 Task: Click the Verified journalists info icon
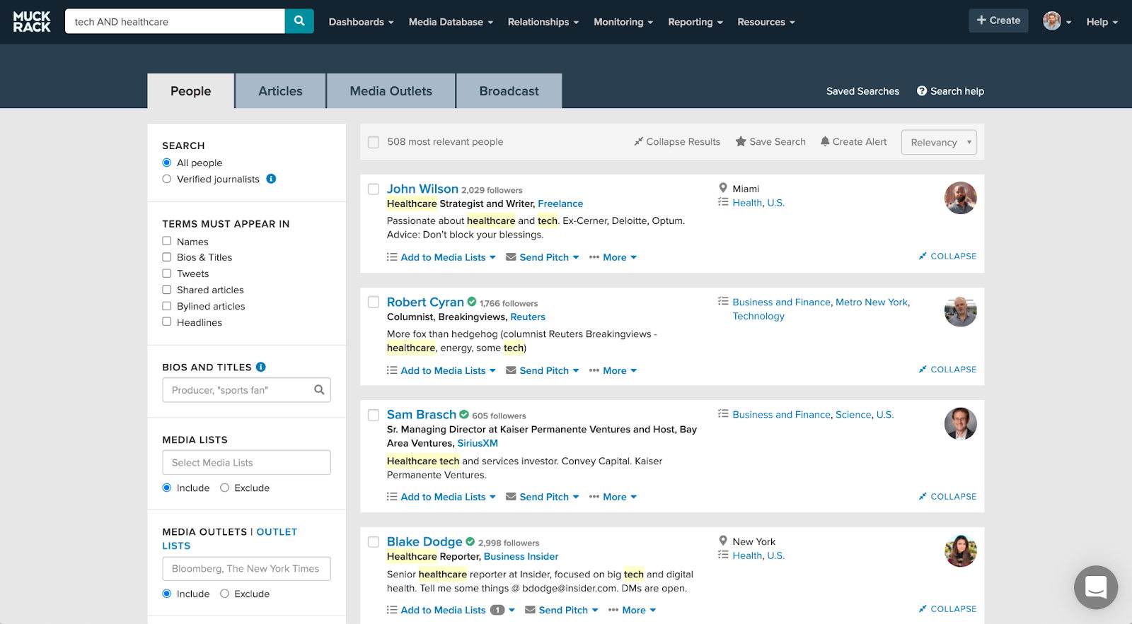click(271, 179)
